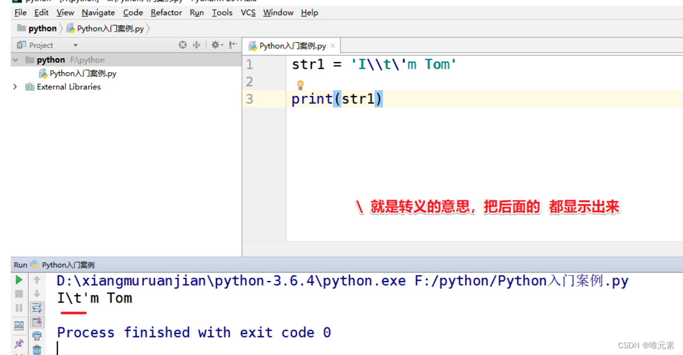The height and width of the screenshot is (355, 683).
Task: Open the View menu
Action: [x=65, y=12]
